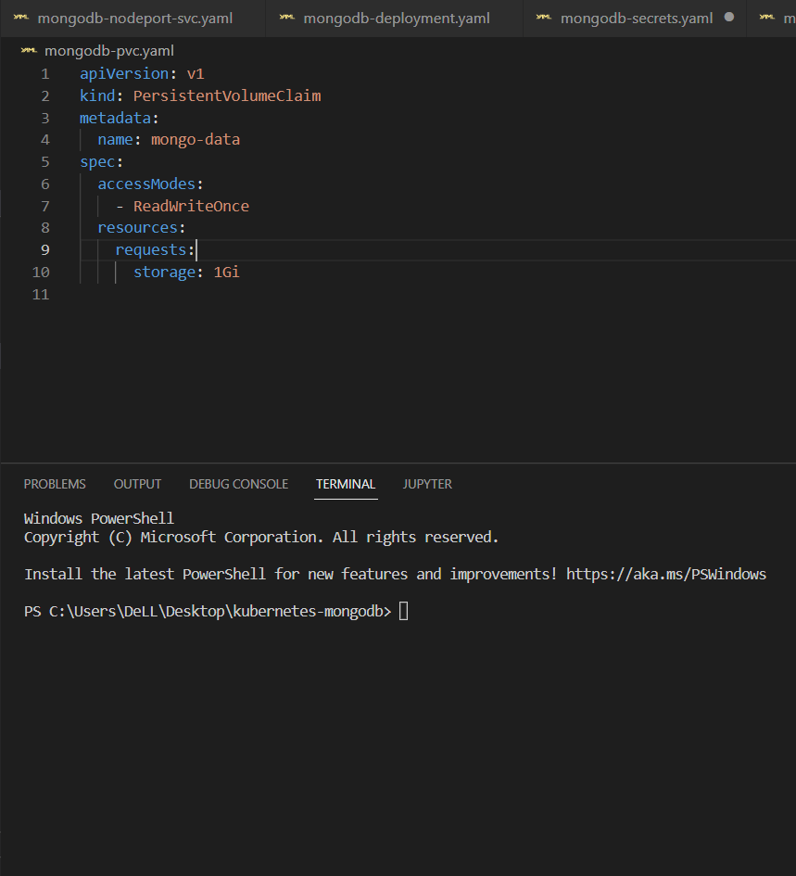
Task: Click the YAML icon on mongodb-nodeport-svc.yaml tab
Action: tap(20, 18)
